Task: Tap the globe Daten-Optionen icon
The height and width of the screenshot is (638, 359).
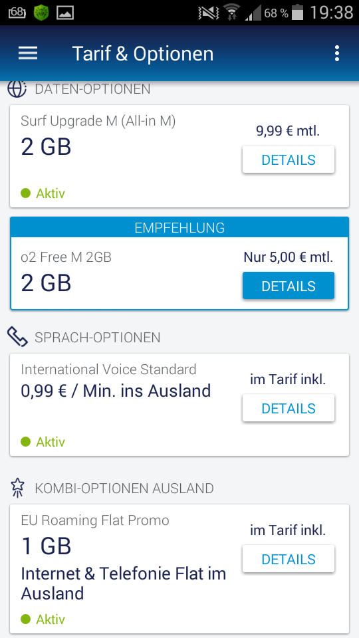Action: click(17, 88)
